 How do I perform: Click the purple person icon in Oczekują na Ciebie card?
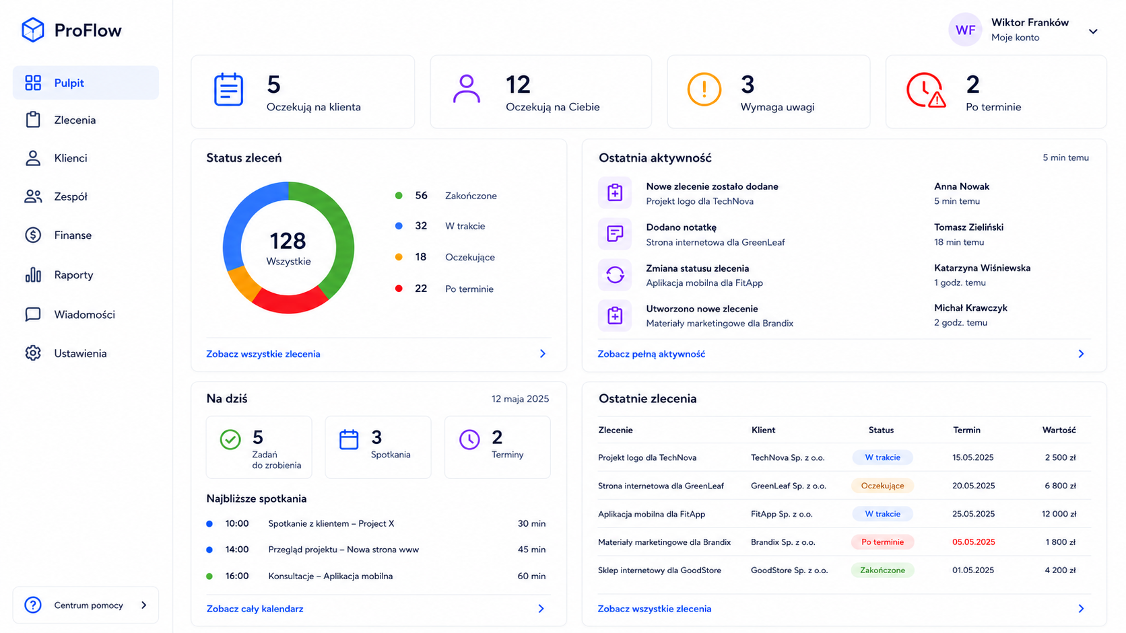[x=466, y=89]
